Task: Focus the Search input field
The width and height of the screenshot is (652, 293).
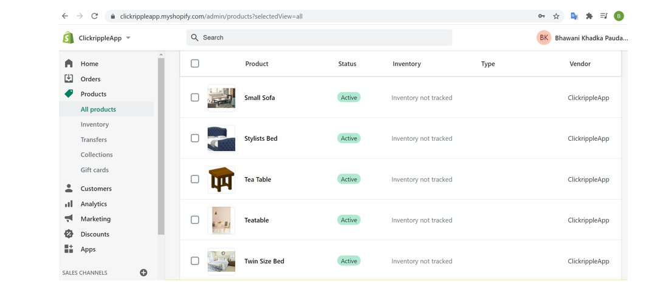Action: [x=325, y=38]
